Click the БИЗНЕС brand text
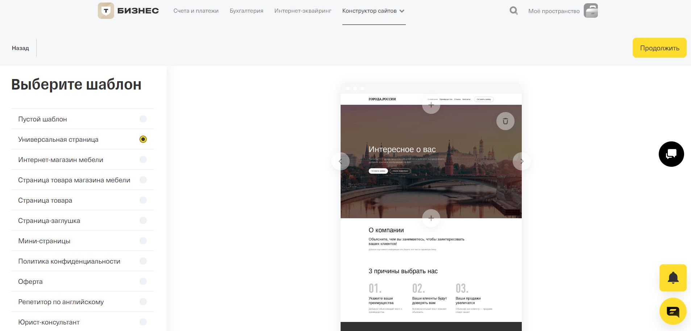The image size is (691, 331). [138, 11]
